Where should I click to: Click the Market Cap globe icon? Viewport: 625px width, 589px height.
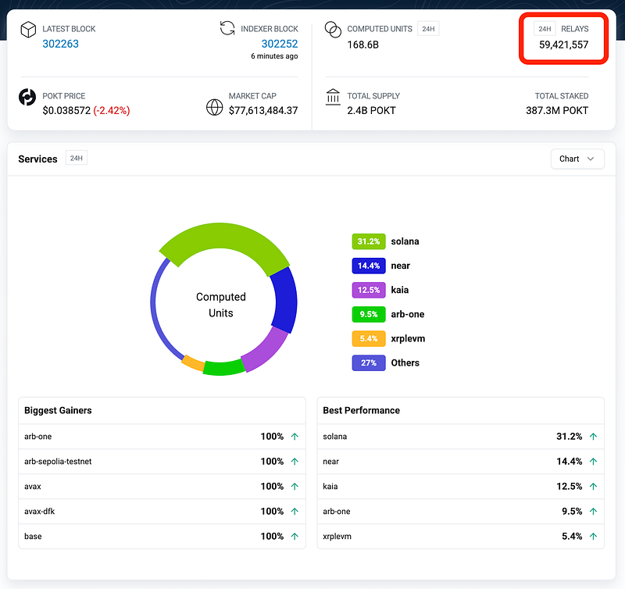tap(214, 107)
